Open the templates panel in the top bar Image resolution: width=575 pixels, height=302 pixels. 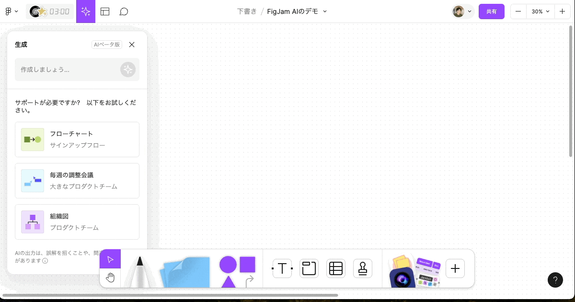coord(105,11)
